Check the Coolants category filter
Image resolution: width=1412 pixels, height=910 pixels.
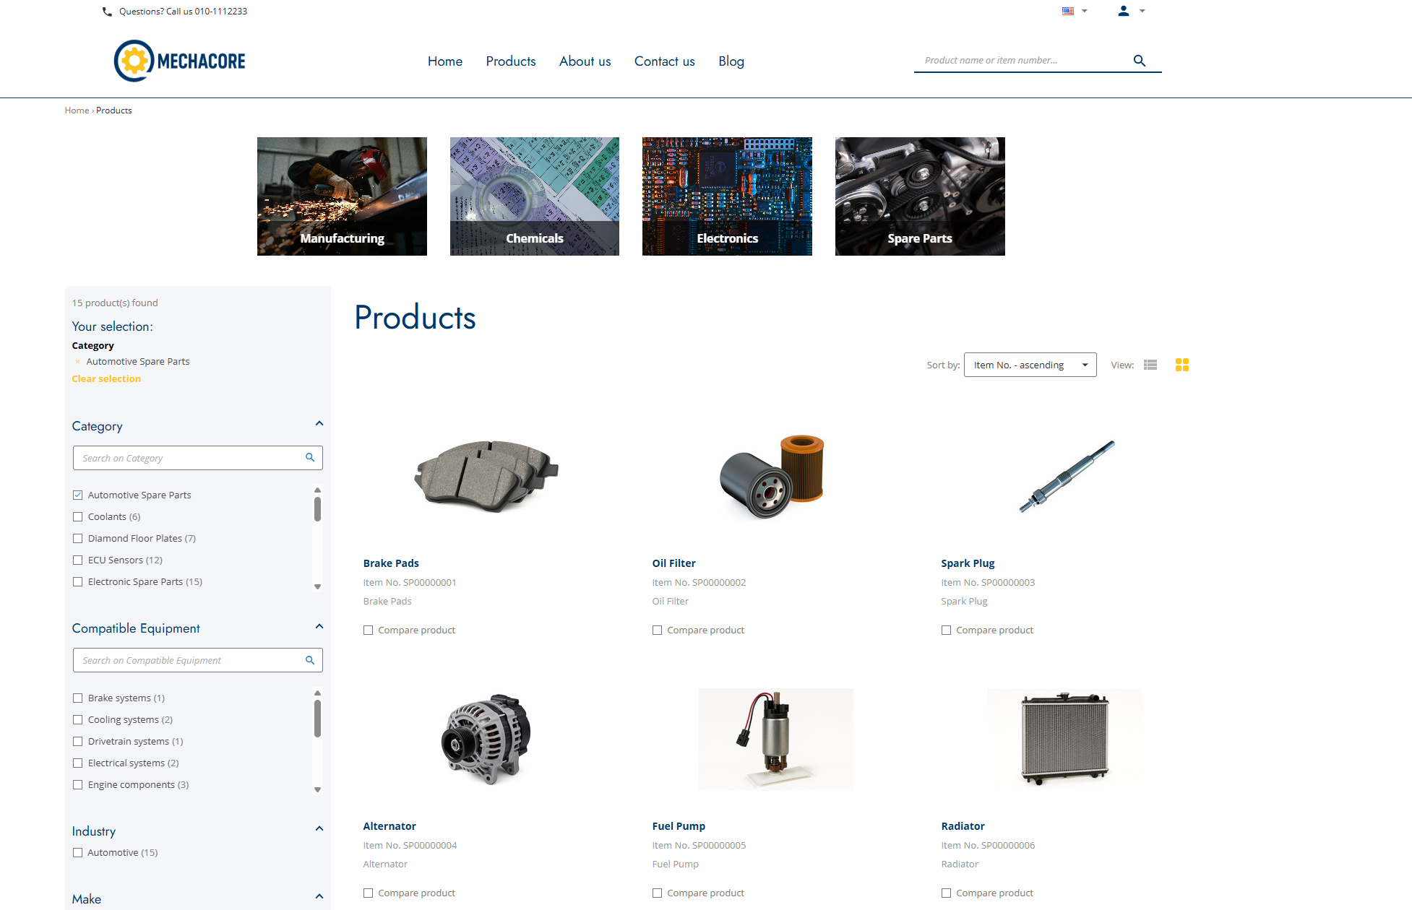coord(78,517)
